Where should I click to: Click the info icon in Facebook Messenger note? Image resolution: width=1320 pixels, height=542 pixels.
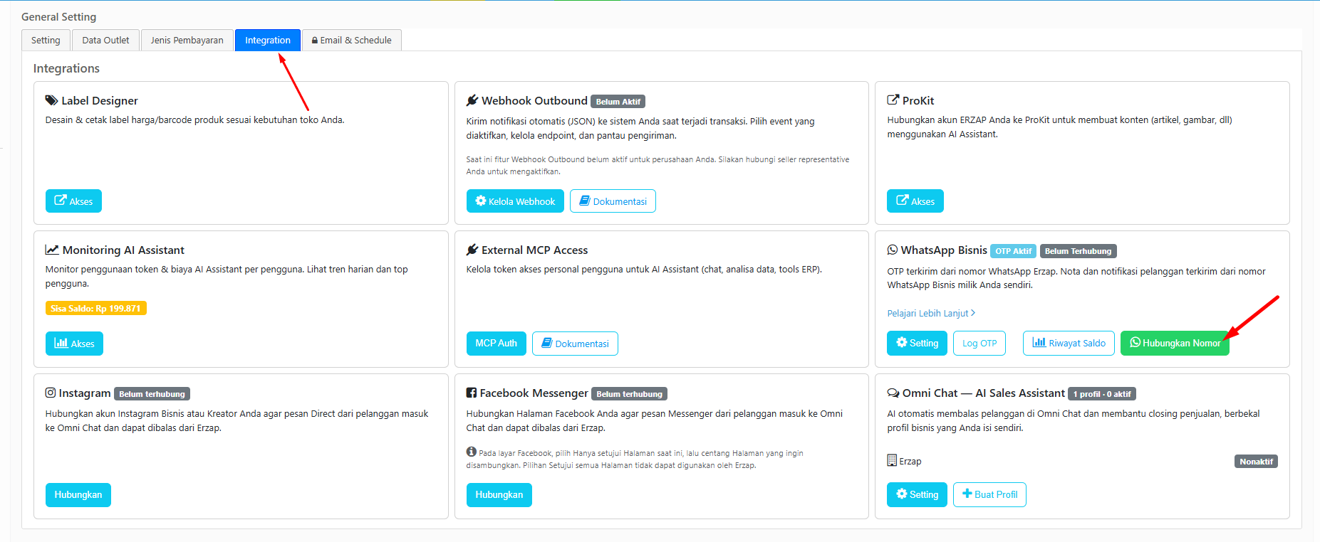click(x=472, y=452)
